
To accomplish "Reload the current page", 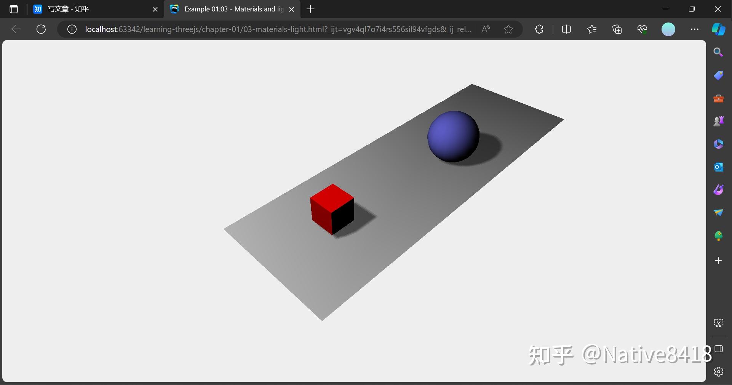I will coord(41,29).
